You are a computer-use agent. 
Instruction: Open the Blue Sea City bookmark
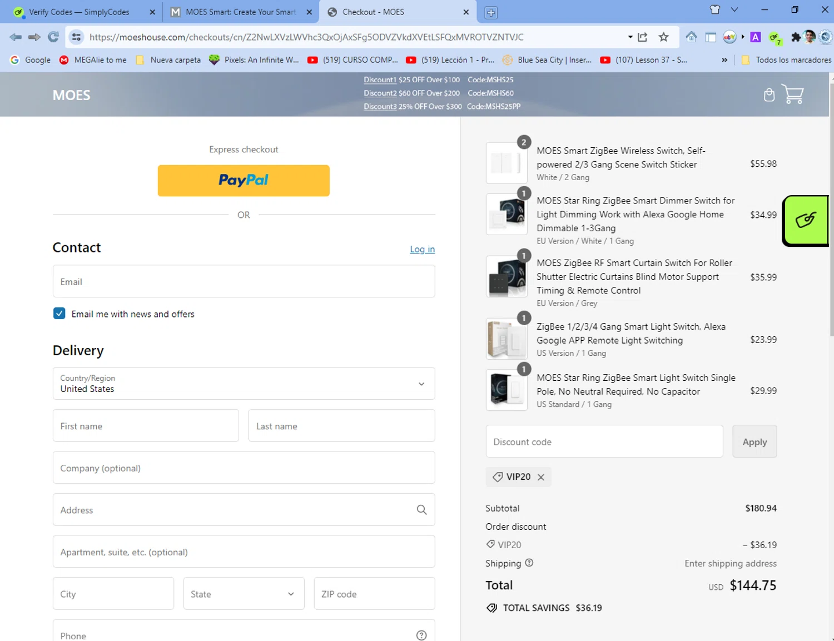547,60
